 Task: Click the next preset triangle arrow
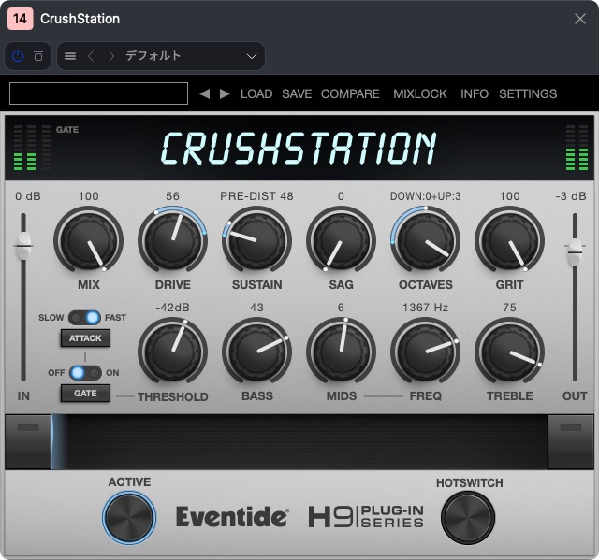point(225,93)
